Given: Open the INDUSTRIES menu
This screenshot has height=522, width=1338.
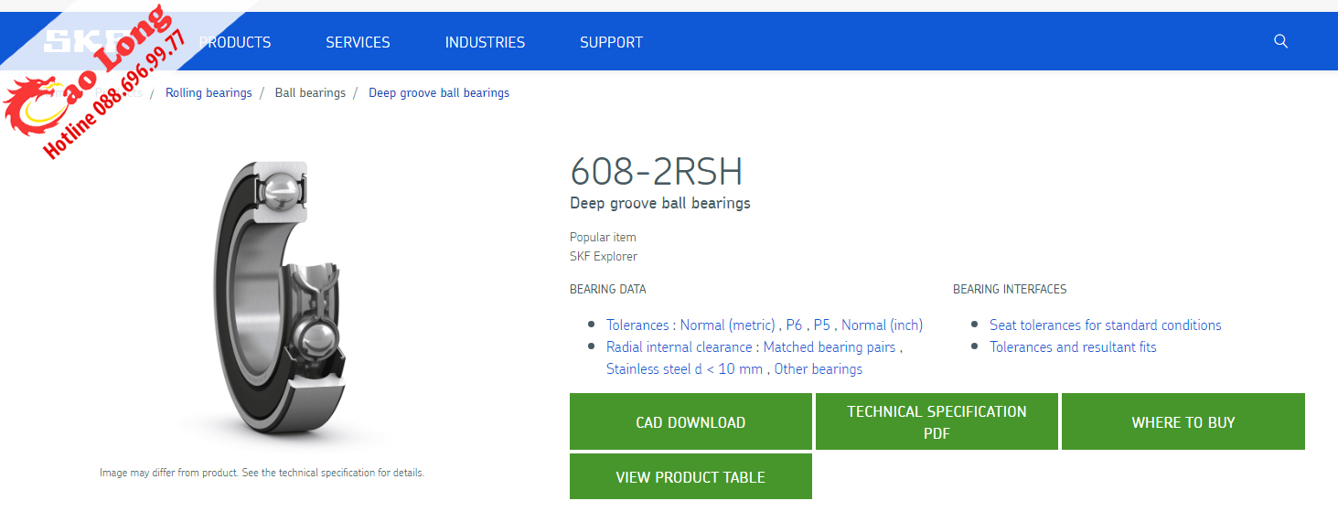Looking at the screenshot, I should [485, 42].
